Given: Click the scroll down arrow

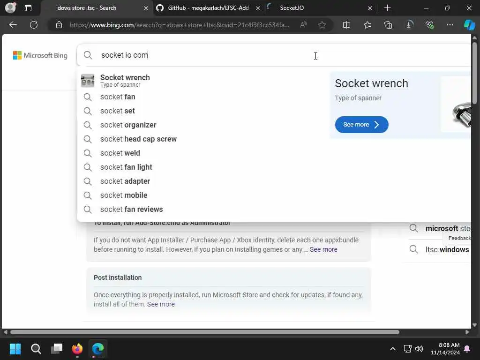Looking at the screenshot, I should pos(474,325).
